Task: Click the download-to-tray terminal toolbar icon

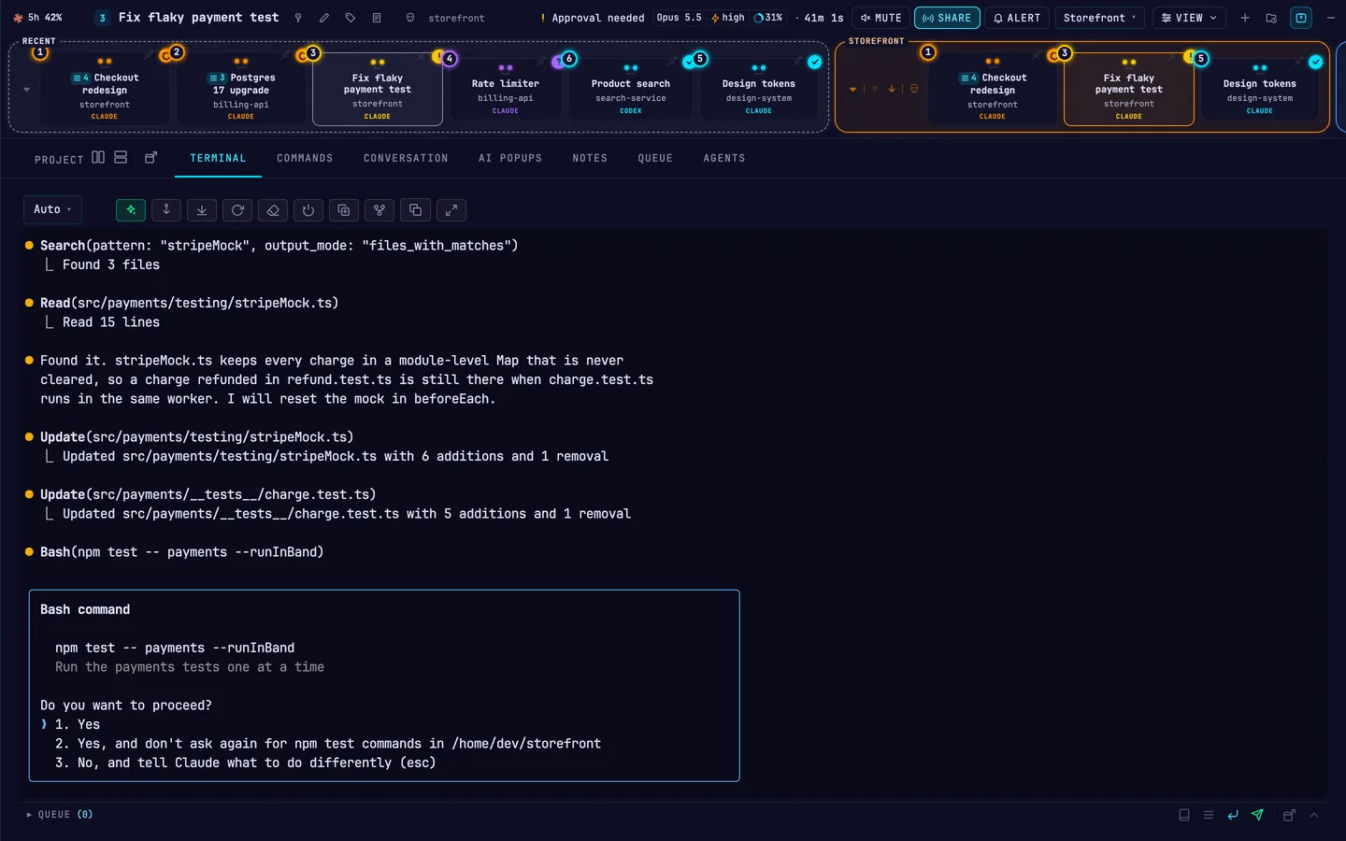Action: [202, 210]
